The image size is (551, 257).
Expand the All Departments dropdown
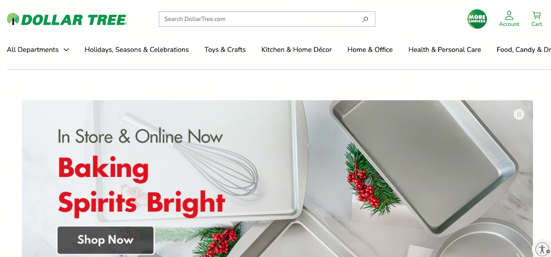point(38,50)
